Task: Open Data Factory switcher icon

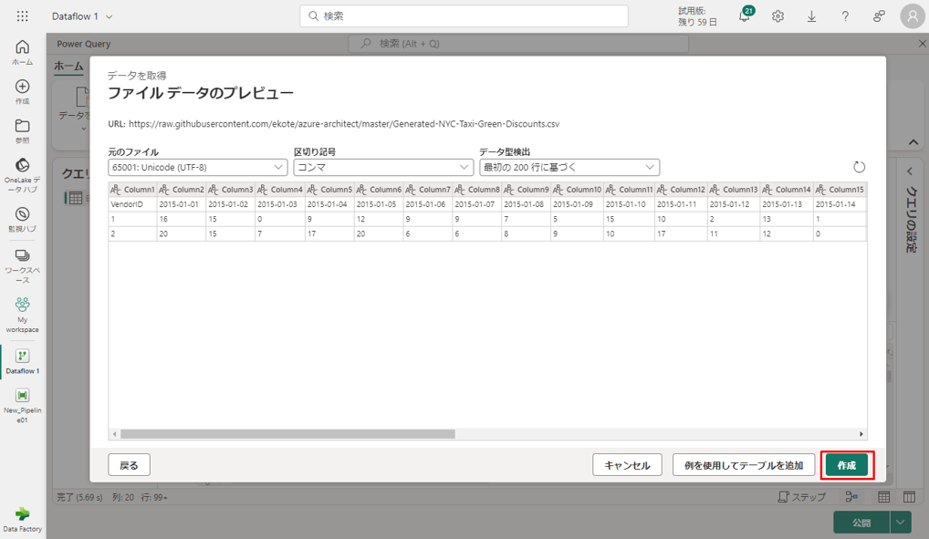Action: [x=22, y=518]
